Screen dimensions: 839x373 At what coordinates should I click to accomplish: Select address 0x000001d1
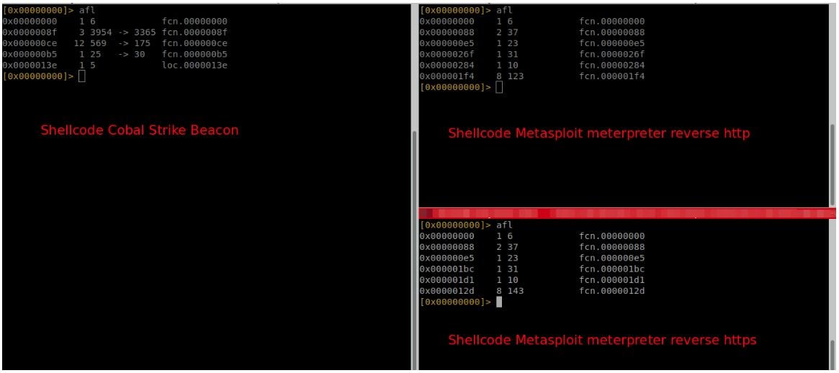point(447,280)
